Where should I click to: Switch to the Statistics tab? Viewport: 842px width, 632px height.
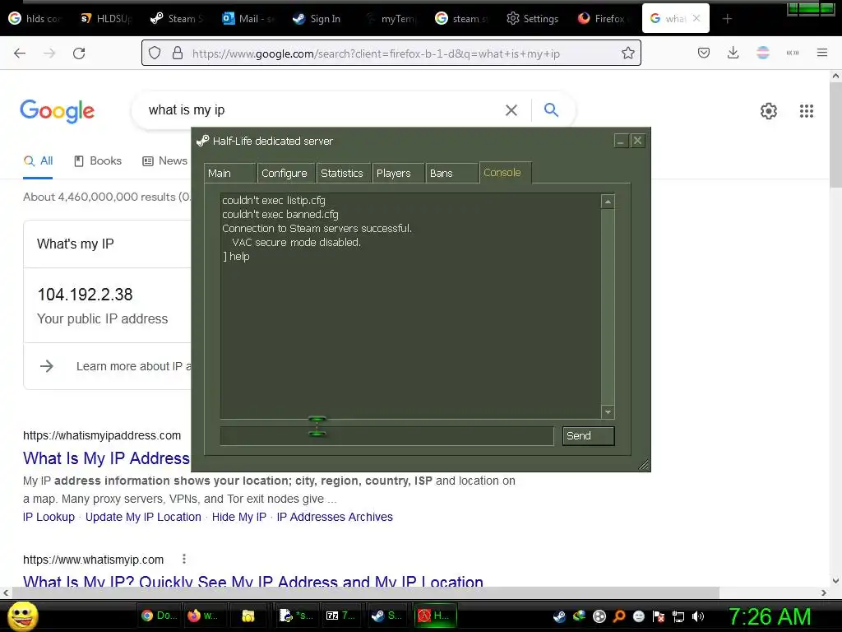click(343, 173)
